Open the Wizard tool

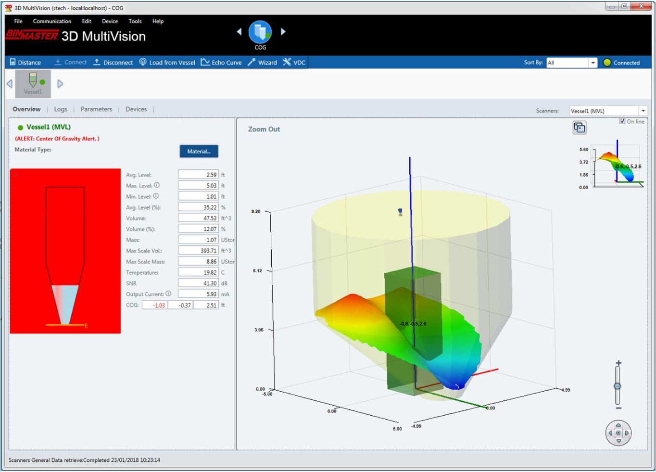tap(262, 62)
